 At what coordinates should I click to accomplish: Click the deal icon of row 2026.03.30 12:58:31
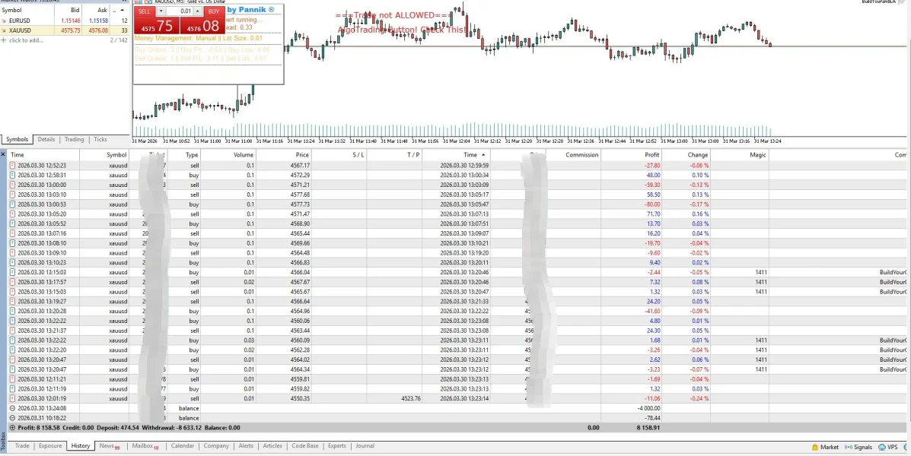pyautogui.click(x=13, y=176)
